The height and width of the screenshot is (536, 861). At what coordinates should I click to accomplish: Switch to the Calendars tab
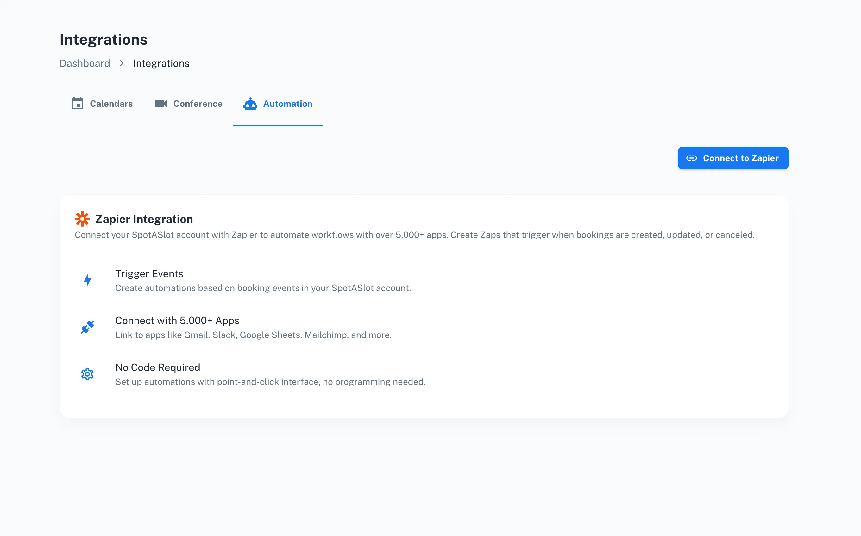111,104
